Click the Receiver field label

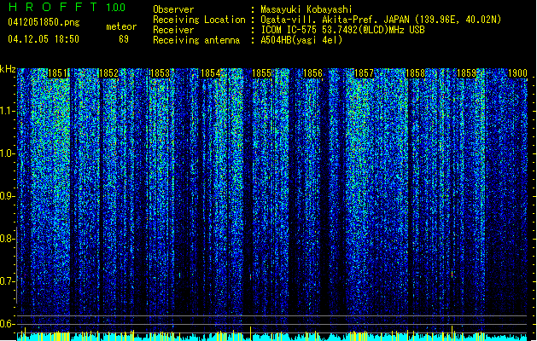point(173,30)
